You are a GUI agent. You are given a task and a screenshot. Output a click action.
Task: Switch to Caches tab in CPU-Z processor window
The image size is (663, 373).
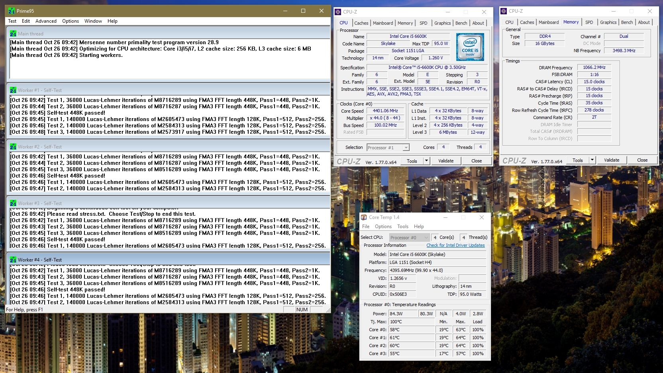pyautogui.click(x=361, y=23)
